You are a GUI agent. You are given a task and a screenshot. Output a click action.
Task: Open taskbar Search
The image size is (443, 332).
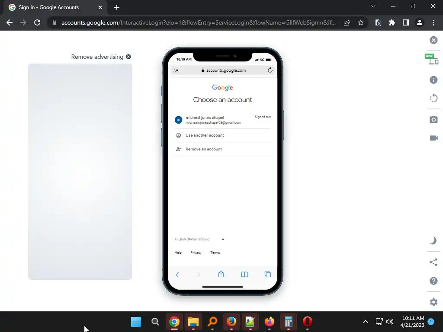coord(155,322)
